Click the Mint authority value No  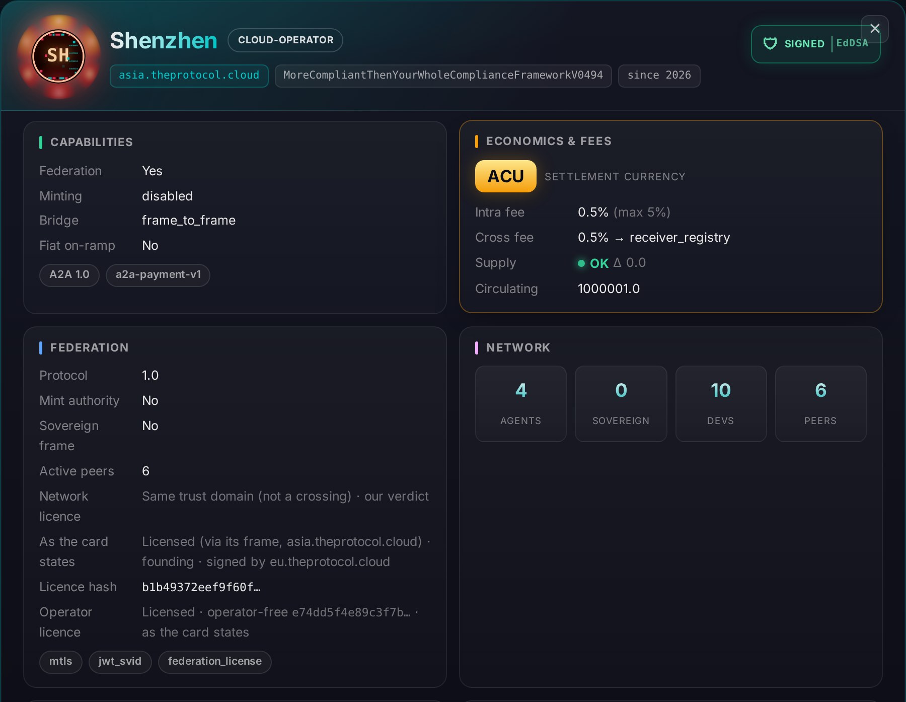point(150,401)
